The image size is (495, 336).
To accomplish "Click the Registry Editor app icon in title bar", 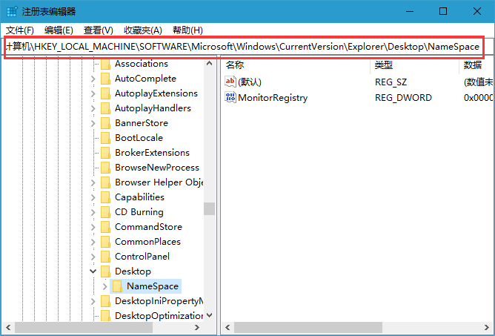I will [x=12, y=12].
